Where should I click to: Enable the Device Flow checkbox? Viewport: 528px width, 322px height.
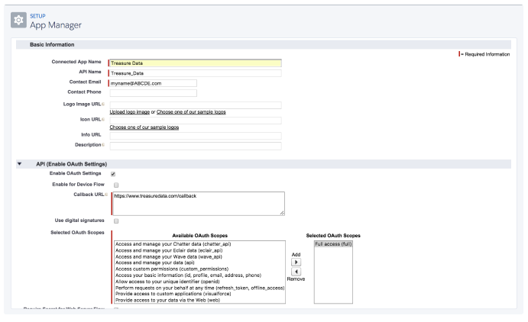coord(115,185)
